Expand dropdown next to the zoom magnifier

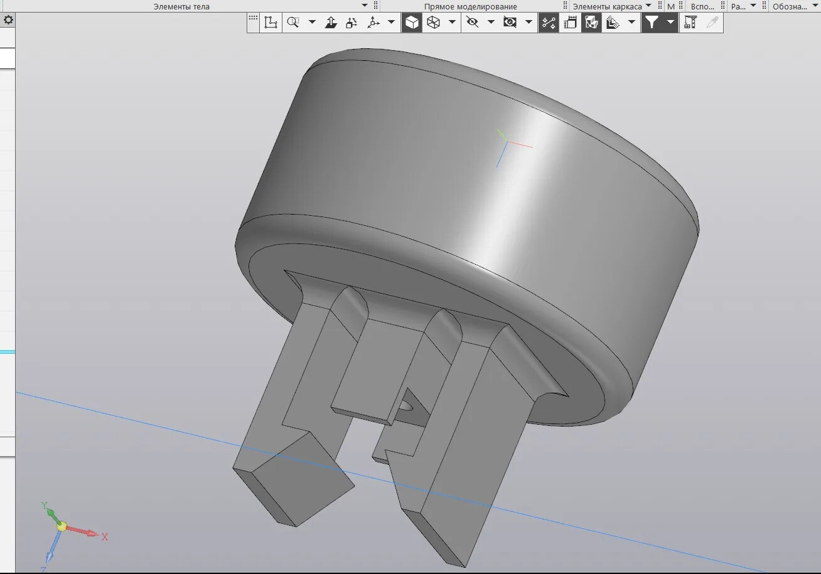[x=312, y=23]
